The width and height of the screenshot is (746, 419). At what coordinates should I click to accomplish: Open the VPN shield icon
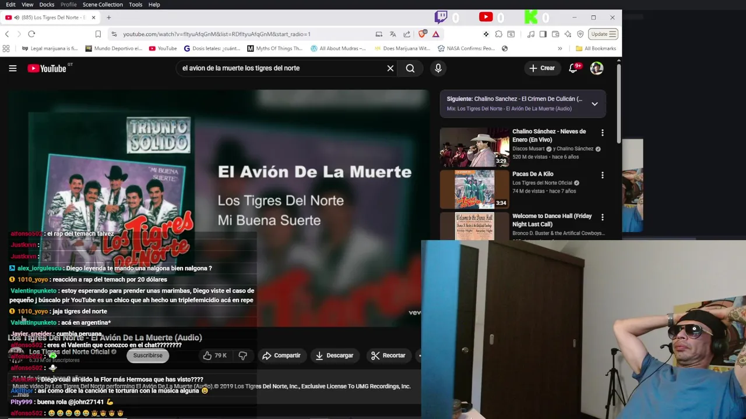580,34
